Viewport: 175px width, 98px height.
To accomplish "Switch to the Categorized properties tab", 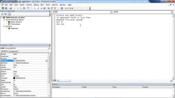I will (13, 51).
